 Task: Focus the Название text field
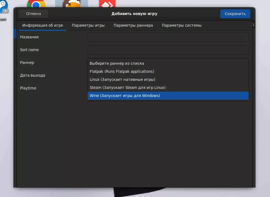[168, 37]
